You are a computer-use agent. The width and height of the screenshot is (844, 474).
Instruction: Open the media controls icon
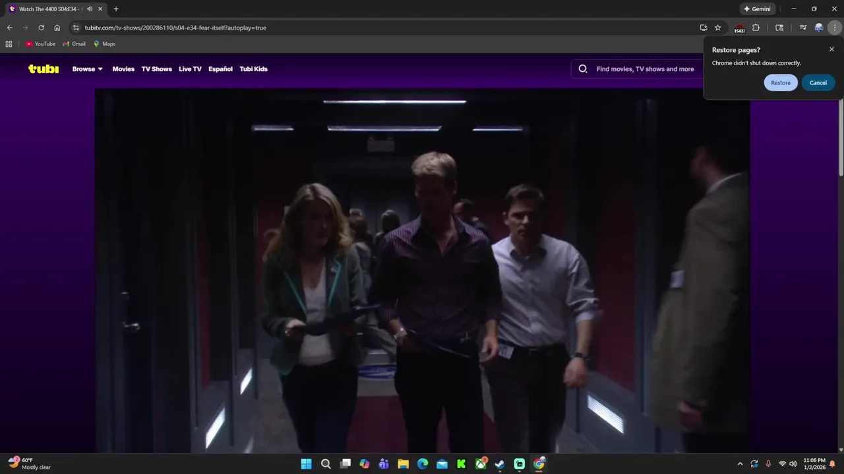[x=803, y=28]
